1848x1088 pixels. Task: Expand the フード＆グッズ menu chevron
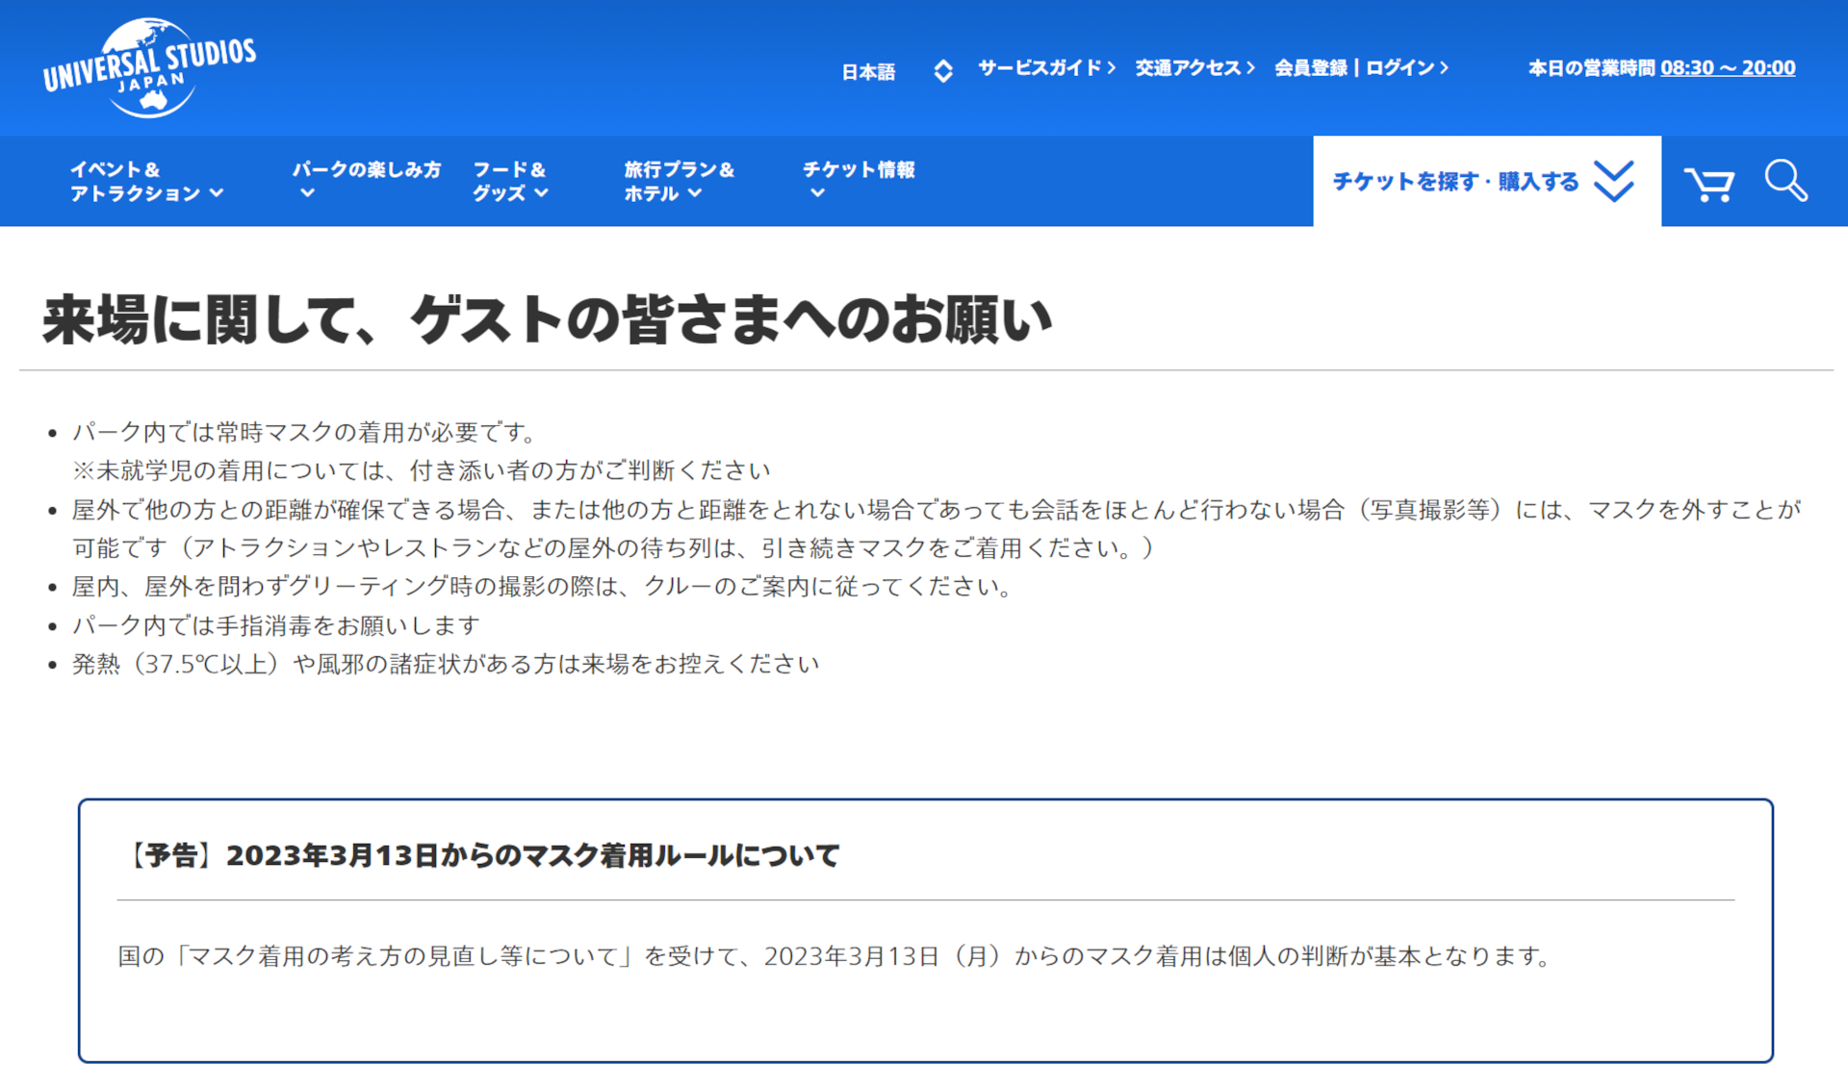[x=542, y=192]
